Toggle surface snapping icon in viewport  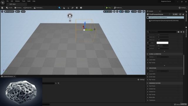tap(117, 11)
